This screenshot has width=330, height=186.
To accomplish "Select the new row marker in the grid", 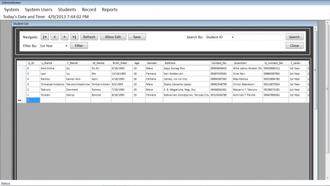I will click(20, 100).
